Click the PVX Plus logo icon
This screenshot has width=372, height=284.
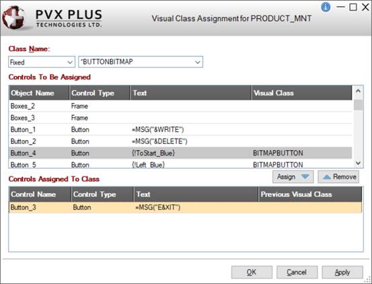tap(14, 17)
